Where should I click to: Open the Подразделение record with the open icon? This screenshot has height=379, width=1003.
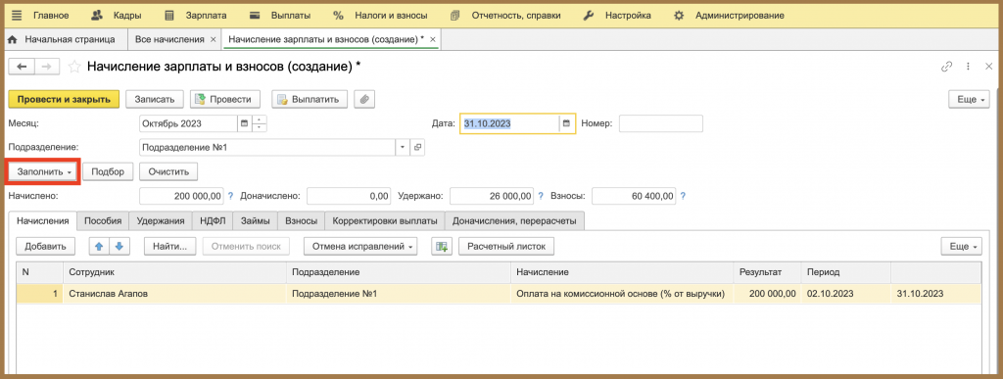tap(417, 148)
